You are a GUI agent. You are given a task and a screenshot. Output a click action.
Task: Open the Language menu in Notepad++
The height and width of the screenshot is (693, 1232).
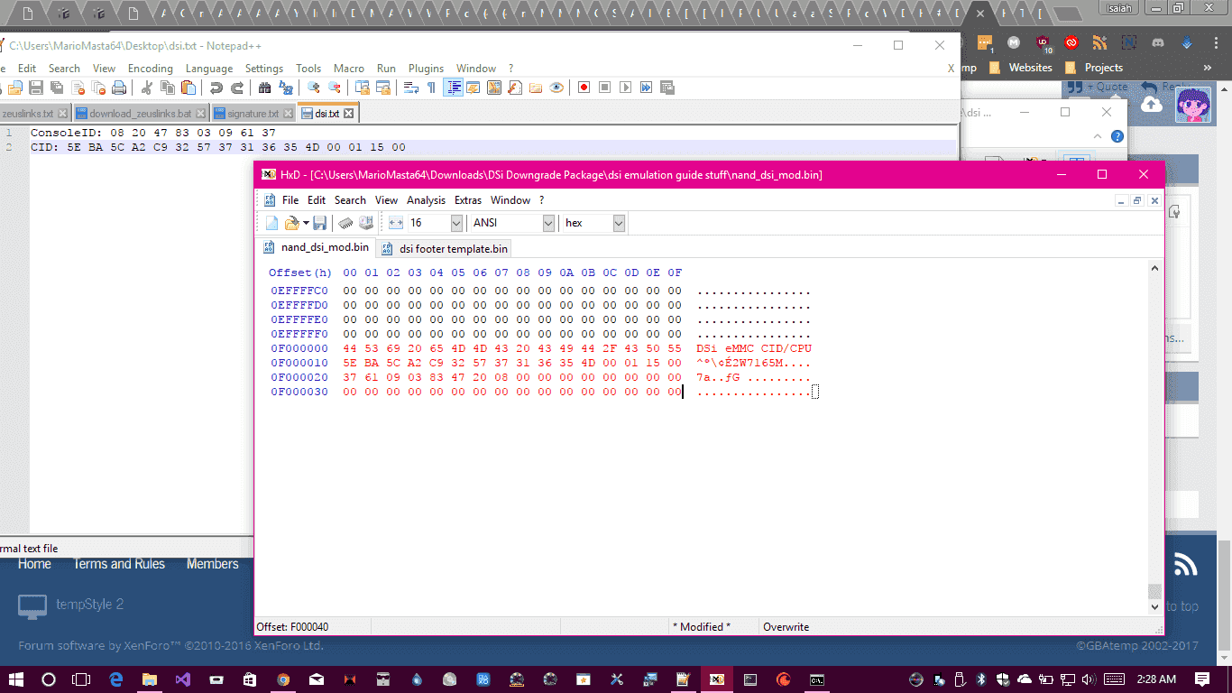[x=209, y=69]
